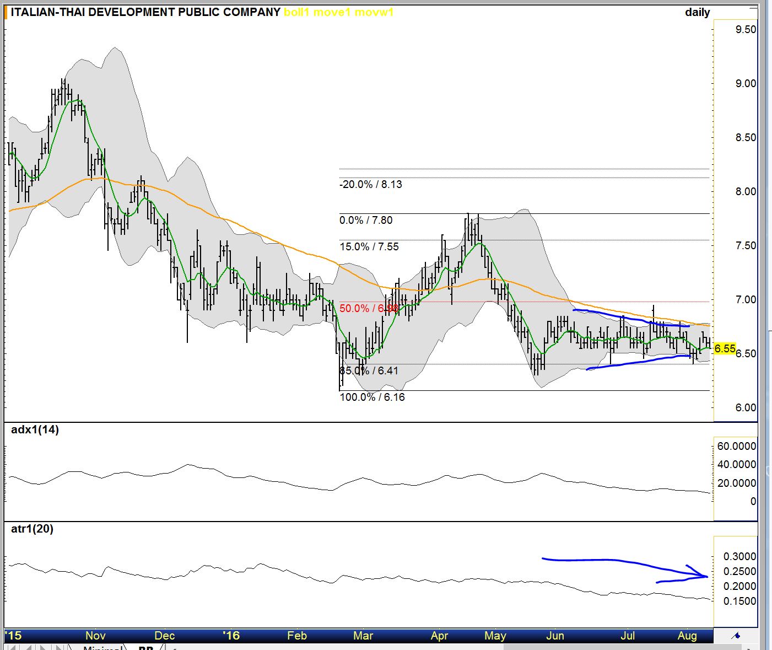Image resolution: width=772 pixels, height=650 pixels.
Task: Click the daily timeframe label
Action: coord(697,12)
